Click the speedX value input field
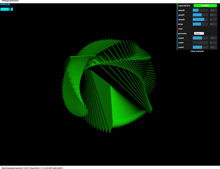Image resolution: width=220 pixels, height=169 pixels. [213, 10]
